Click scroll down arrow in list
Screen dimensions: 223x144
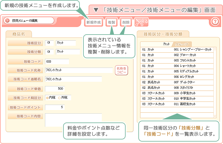[215, 116]
